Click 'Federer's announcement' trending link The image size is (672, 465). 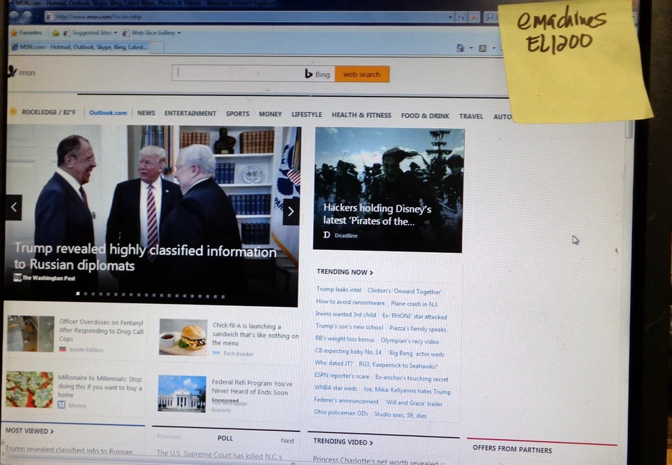click(x=346, y=401)
